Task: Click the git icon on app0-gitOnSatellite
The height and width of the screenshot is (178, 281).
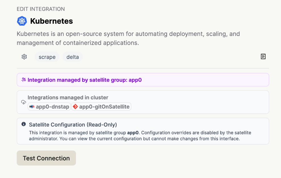Action: [x=75, y=107]
